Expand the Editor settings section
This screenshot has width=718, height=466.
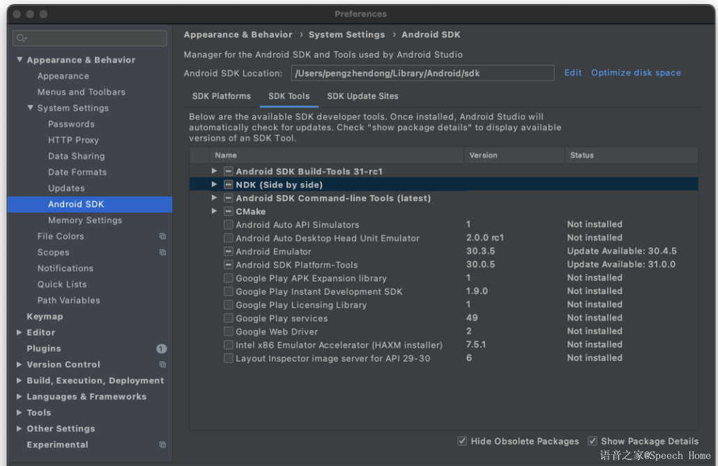[20, 333]
